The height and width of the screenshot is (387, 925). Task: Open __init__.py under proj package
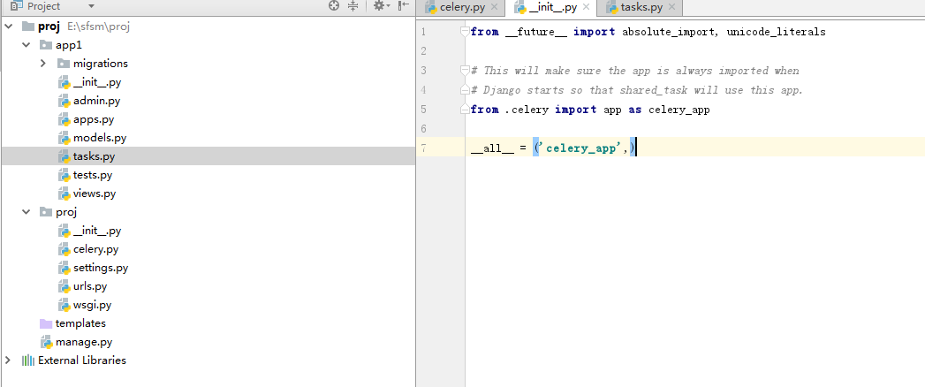pos(97,231)
